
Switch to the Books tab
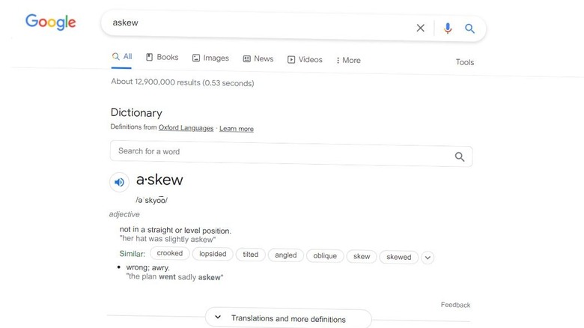click(x=162, y=57)
